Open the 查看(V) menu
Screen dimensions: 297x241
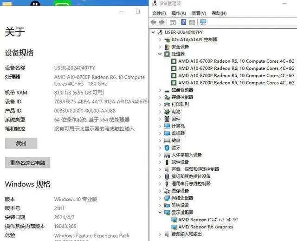click(199, 13)
